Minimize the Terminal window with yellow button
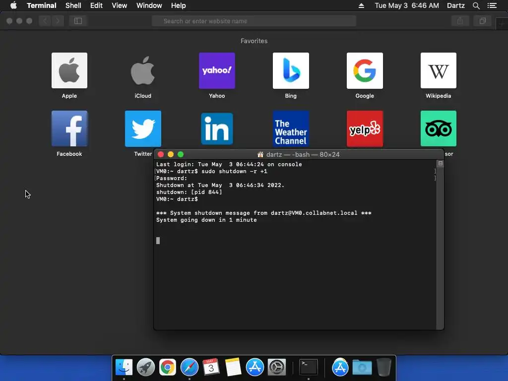This screenshot has height=381, width=508. pyautogui.click(x=171, y=155)
